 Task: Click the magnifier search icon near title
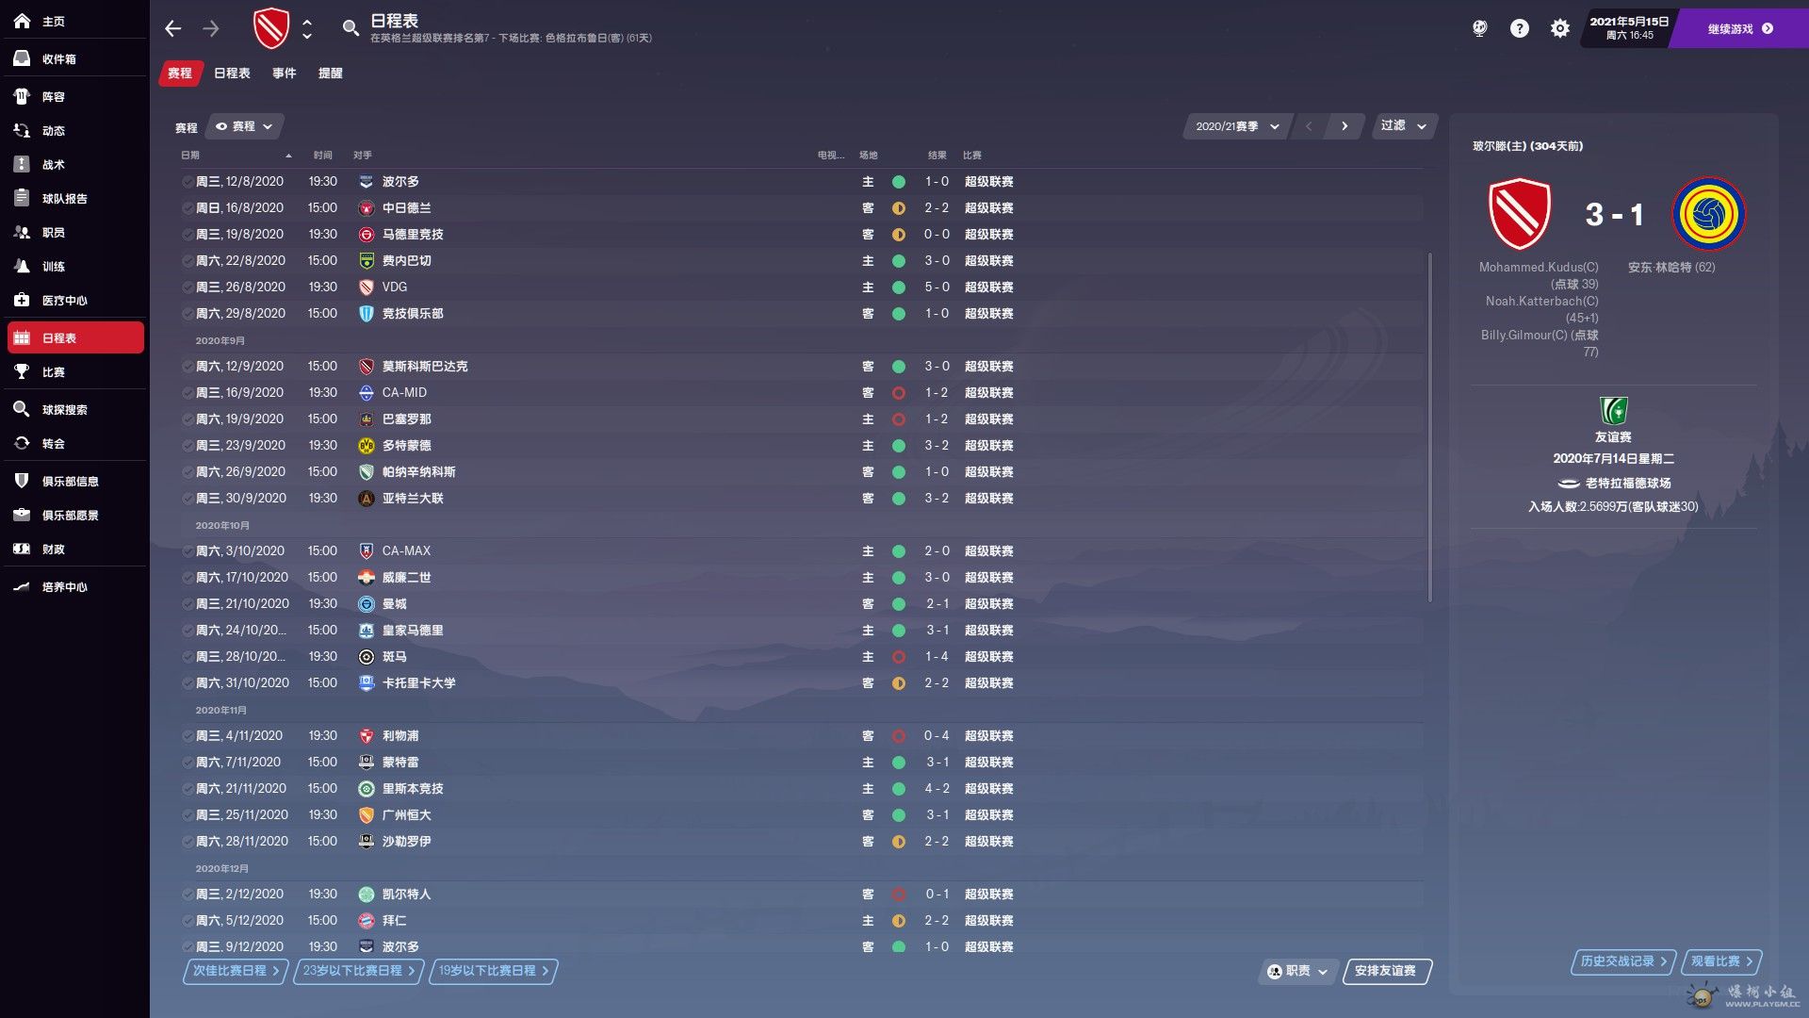(x=350, y=28)
